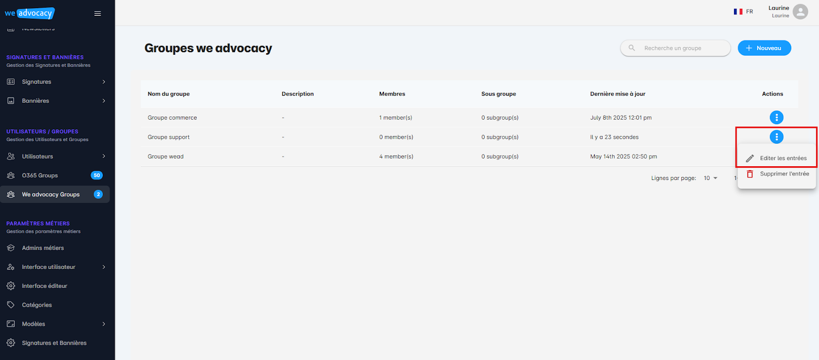Image resolution: width=819 pixels, height=360 pixels.
Task: Click the UTILISATEURS / GROUPES section heading
Action: coord(42,131)
